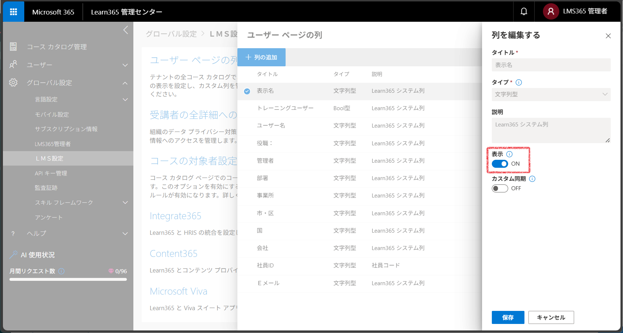The height and width of the screenshot is (333, 623).
Task: Select ＬＭＳ設定 in sidebar
Action: (68, 158)
